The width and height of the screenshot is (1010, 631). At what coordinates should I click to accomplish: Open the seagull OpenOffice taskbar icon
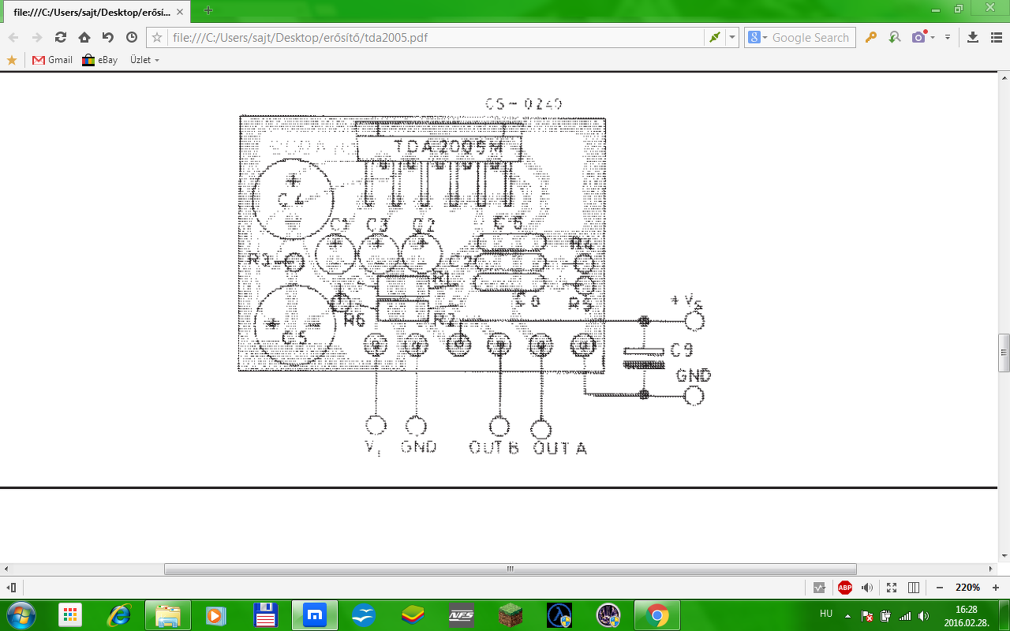click(x=364, y=615)
